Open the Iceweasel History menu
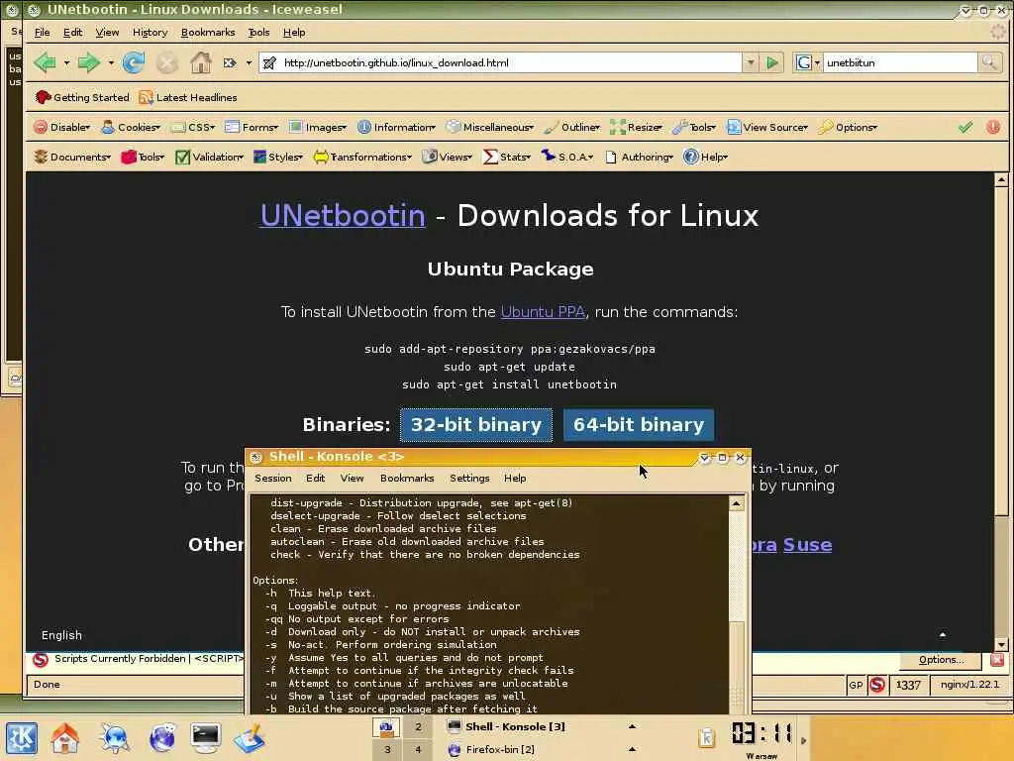This screenshot has width=1014, height=761. point(150,32)
